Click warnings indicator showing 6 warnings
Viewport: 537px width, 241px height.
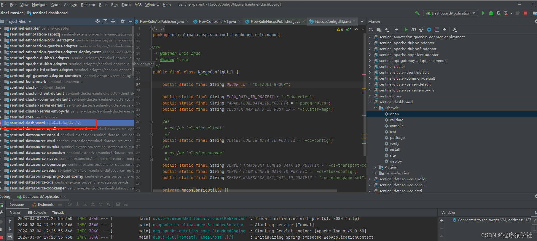pos(340,30)
